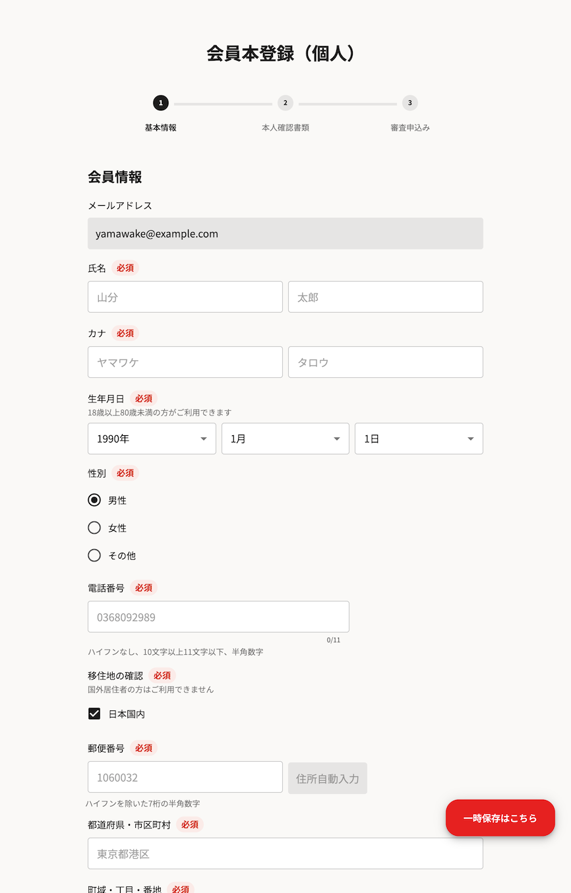Image resolution: width=571 pixels, height=893 pixels.
Task: Click the メールアドレス label
Action: pyautogui.click(x=120, y=206)
